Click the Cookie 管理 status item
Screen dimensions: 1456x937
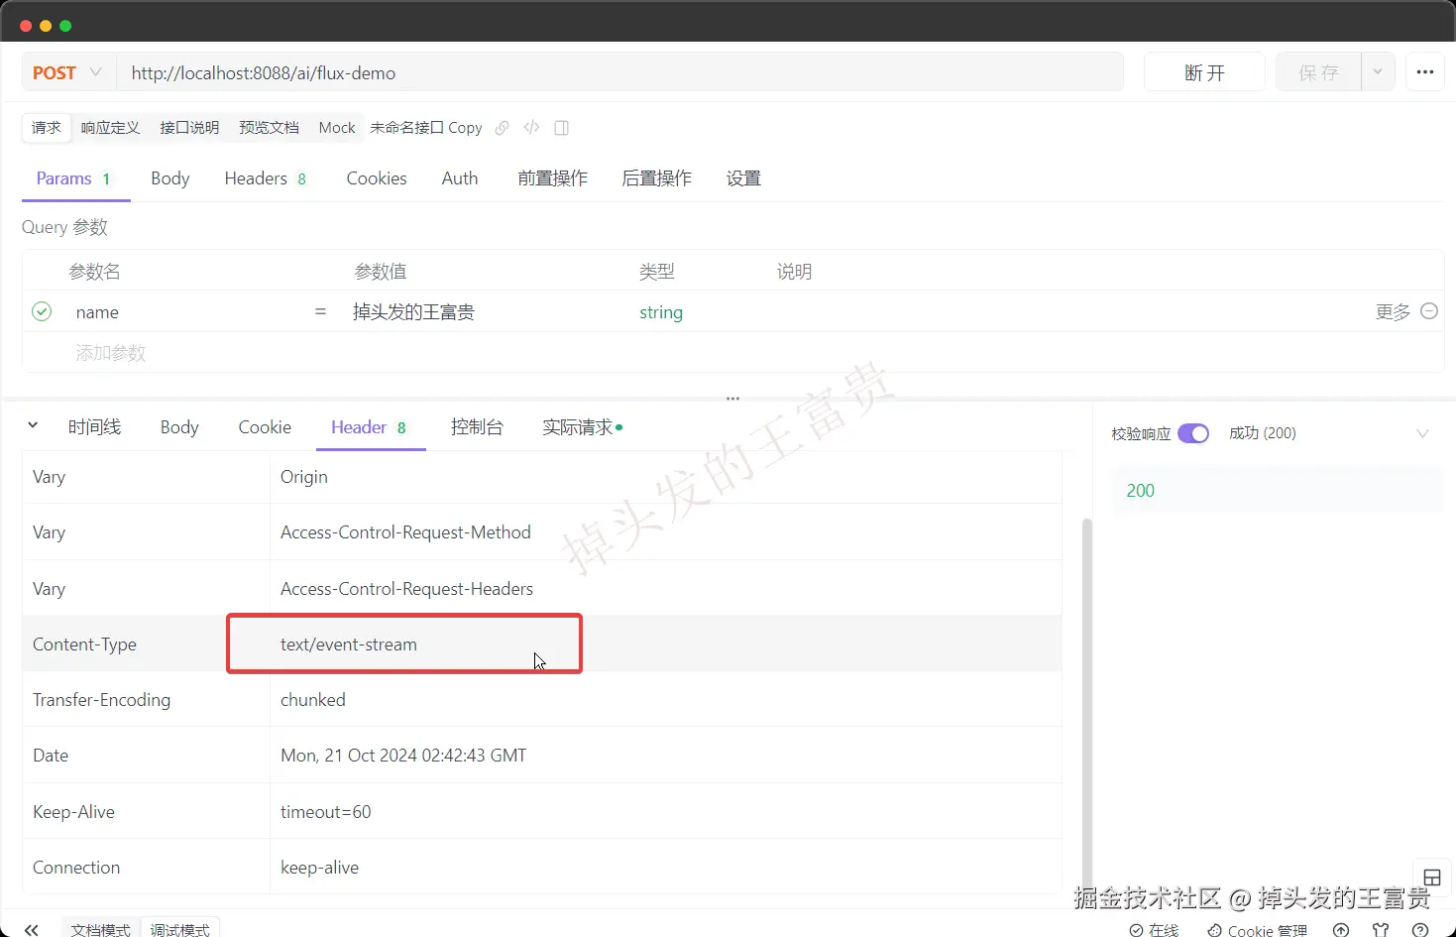[1257, 930]
